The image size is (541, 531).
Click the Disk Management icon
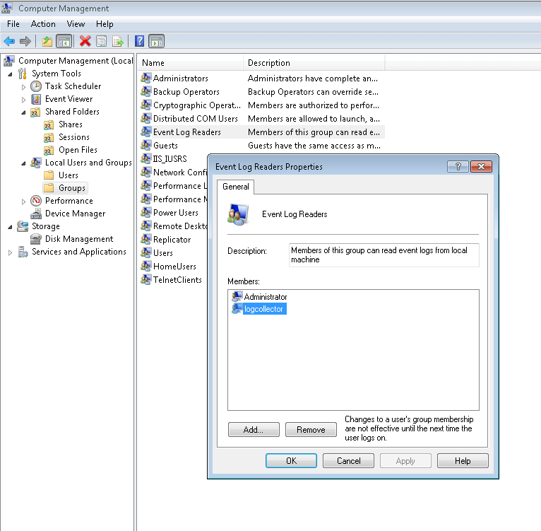tap(36, 239)
